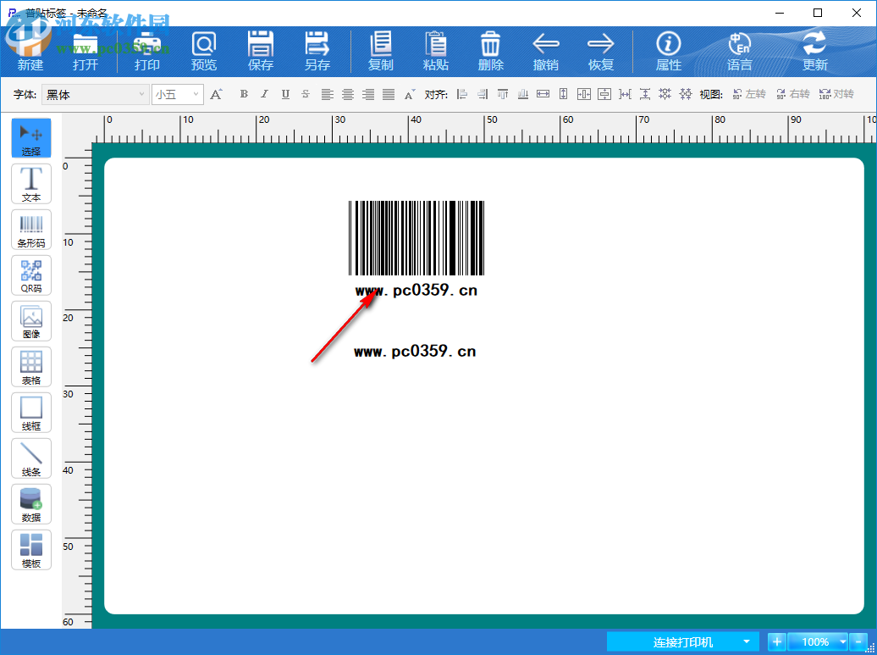The image size is (877, 655).
Task: Zoom in with plus button
Action: coord(777,641)
